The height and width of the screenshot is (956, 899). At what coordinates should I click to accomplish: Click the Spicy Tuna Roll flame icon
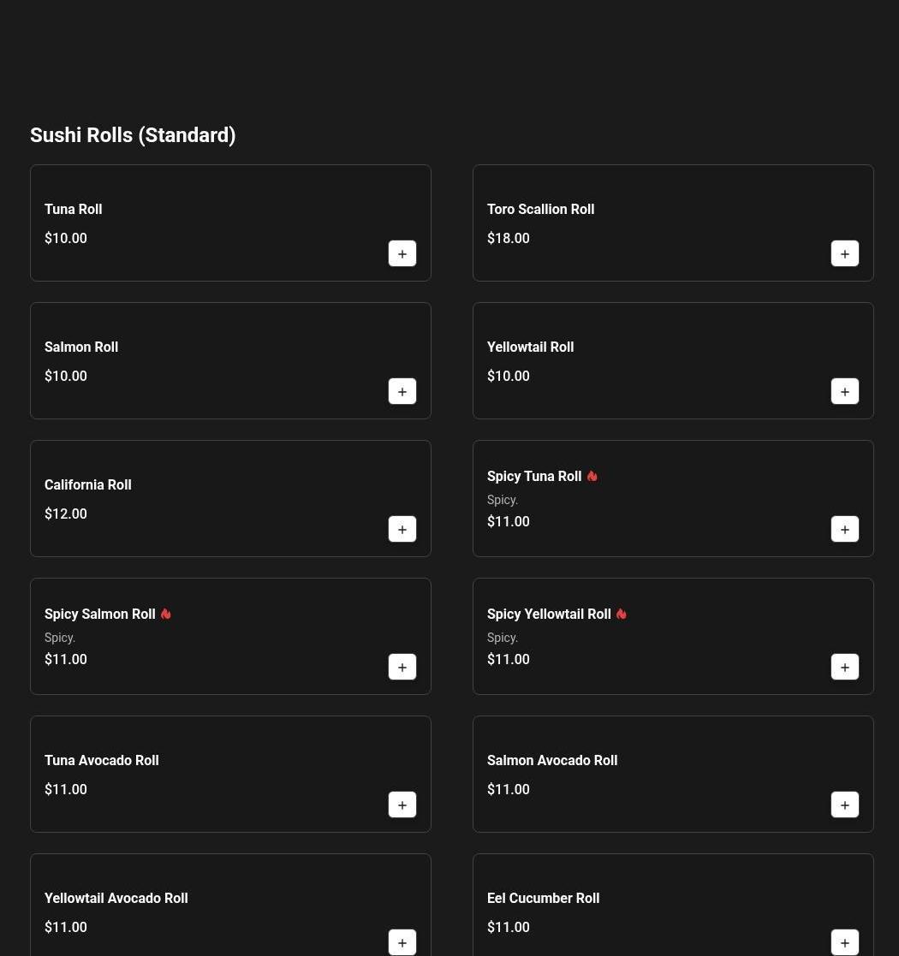tap(592, 476)
